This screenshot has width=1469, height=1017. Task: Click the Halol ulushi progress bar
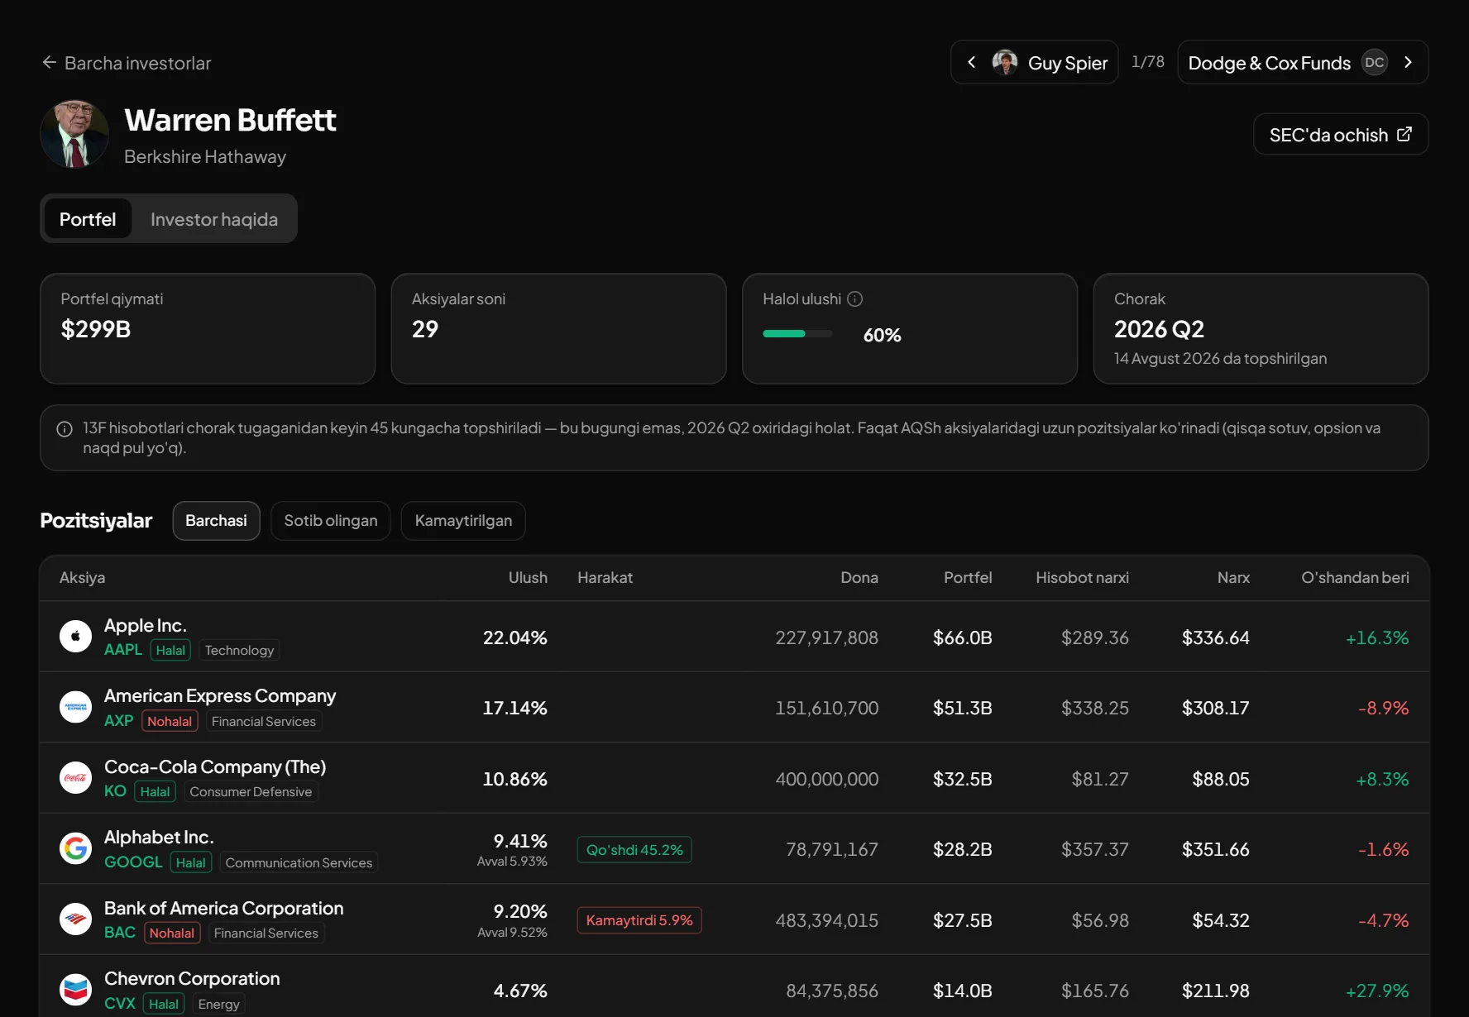[797, 334]
